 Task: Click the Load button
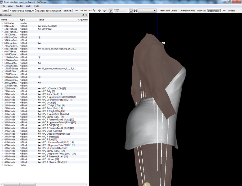pyautogui.click(x=5, y=11)
